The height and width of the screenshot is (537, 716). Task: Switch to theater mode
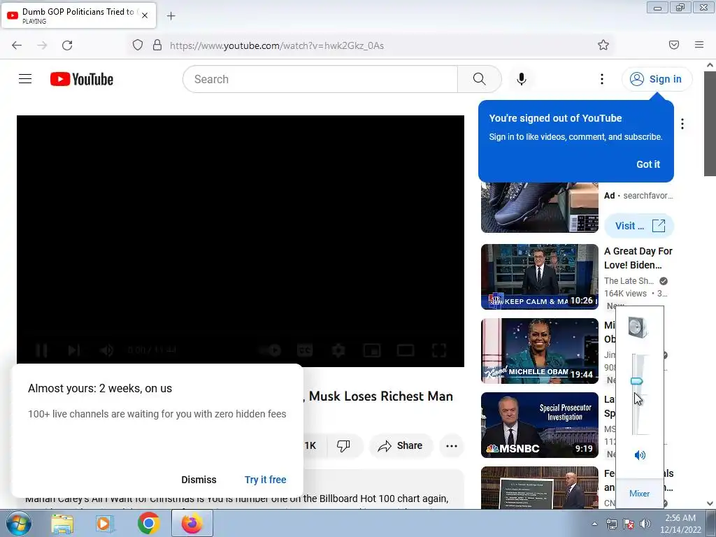click(405, 350)
